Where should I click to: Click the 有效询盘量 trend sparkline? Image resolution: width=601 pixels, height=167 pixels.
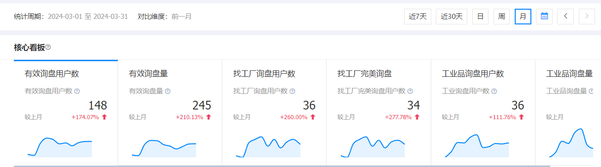(x=164, y=148)
